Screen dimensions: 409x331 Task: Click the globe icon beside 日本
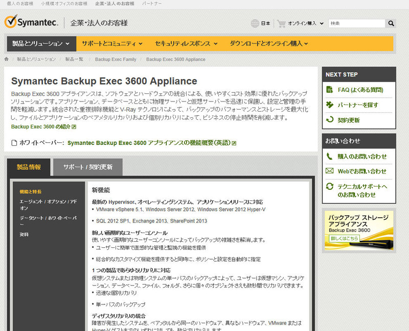point(255,23)
